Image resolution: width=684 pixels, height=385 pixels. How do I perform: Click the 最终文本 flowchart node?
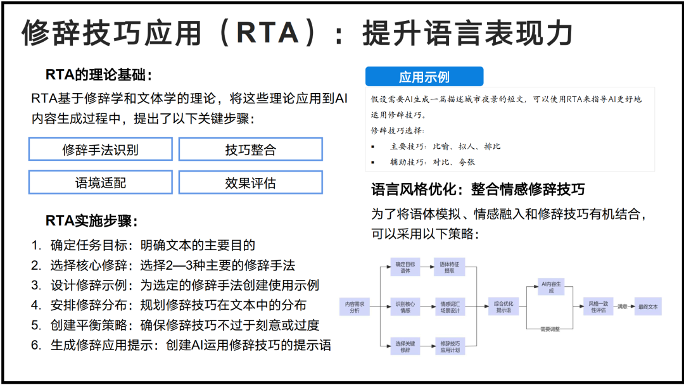coord(647,307)
